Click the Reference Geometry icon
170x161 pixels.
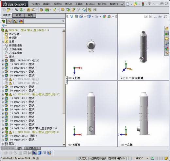tap(54, 10)
